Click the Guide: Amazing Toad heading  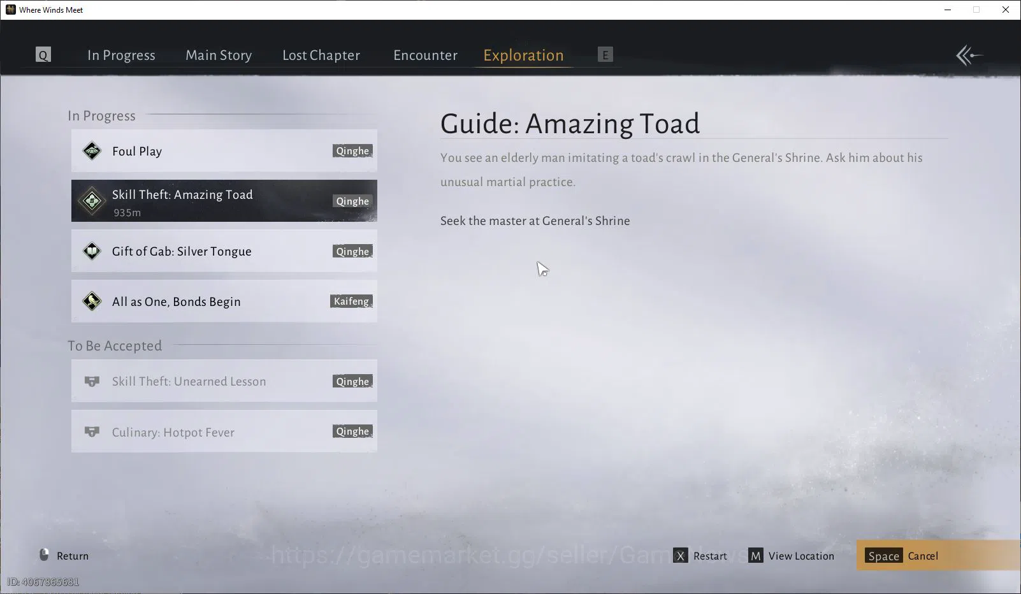[x=570, y=124]
